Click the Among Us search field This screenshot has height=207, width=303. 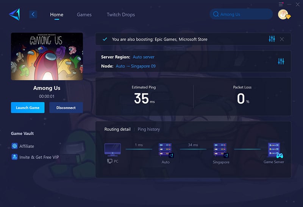pyautogui.click(x=241, y=14)
